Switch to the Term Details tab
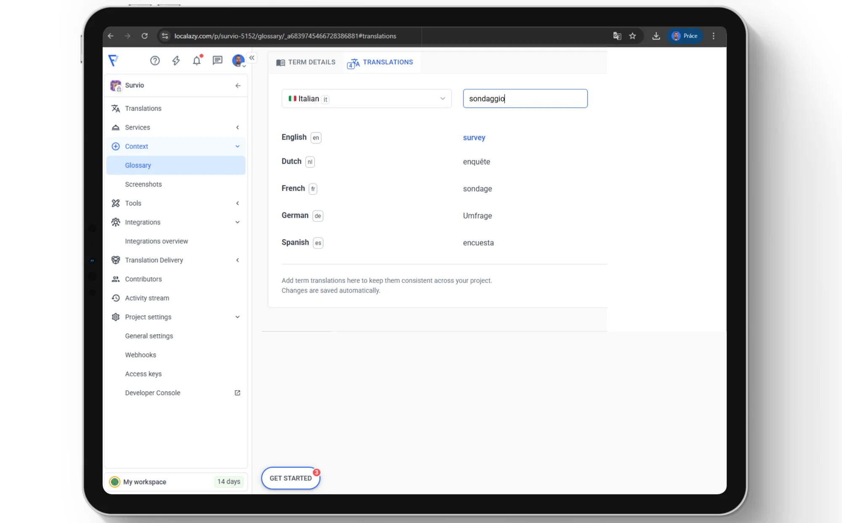The image size is (842, 523). click(306, 62)
